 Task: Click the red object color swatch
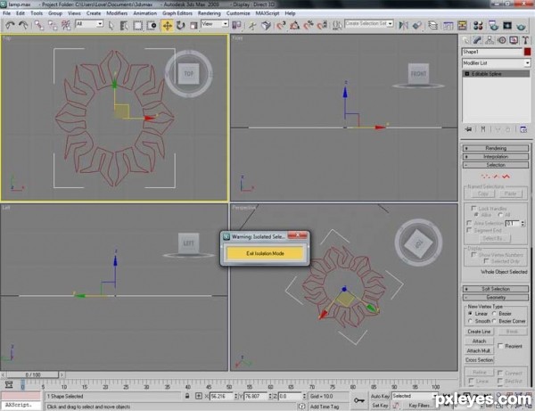coord(527,52)
